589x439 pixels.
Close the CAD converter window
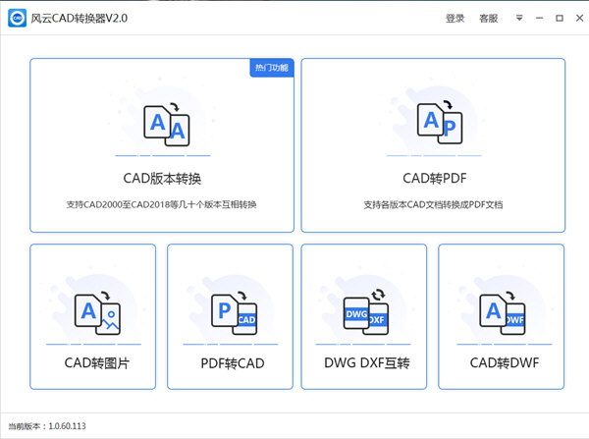click(579, 18)
